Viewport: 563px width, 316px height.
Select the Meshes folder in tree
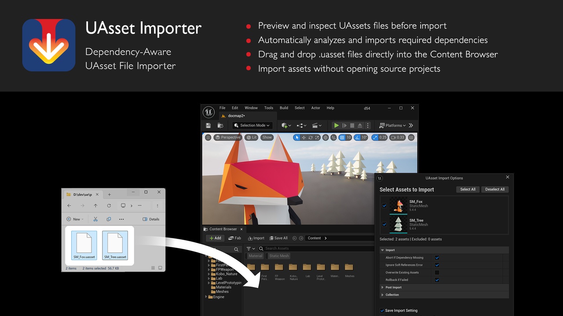pos(222,292)
